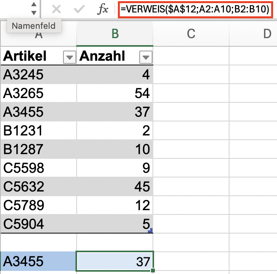Viewport: 277px width, 274px height.
Task: Select cell B1287
Action: click(x=39, y=149)
